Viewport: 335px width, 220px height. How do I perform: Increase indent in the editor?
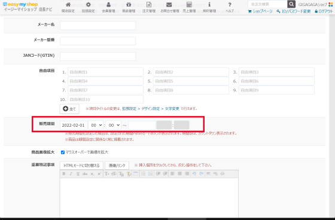pos(165,174)
